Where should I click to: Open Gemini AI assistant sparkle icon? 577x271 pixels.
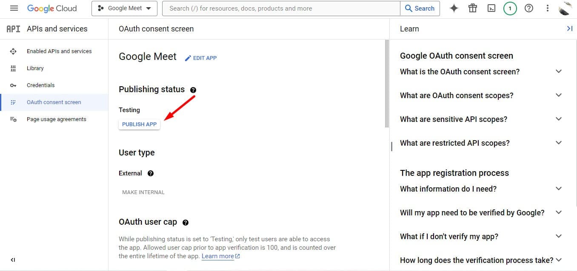click(x=454, y=8)
